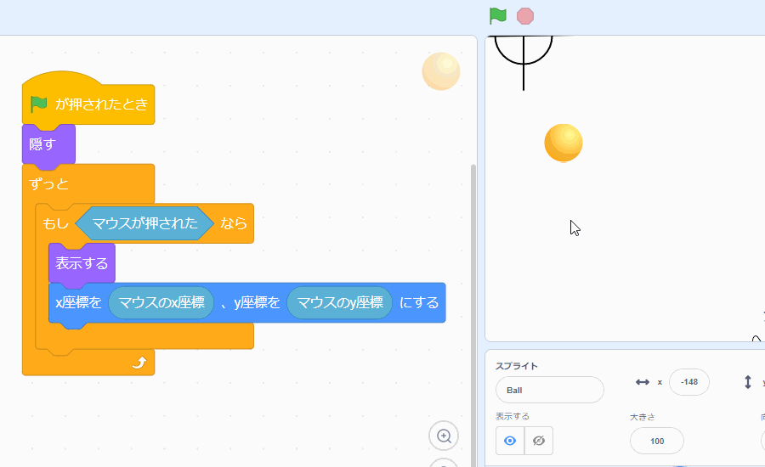Click the 'マウスのx座標' reporter block
The width and height of the screenshot is (765, 467).
click(x=161, y=303)
